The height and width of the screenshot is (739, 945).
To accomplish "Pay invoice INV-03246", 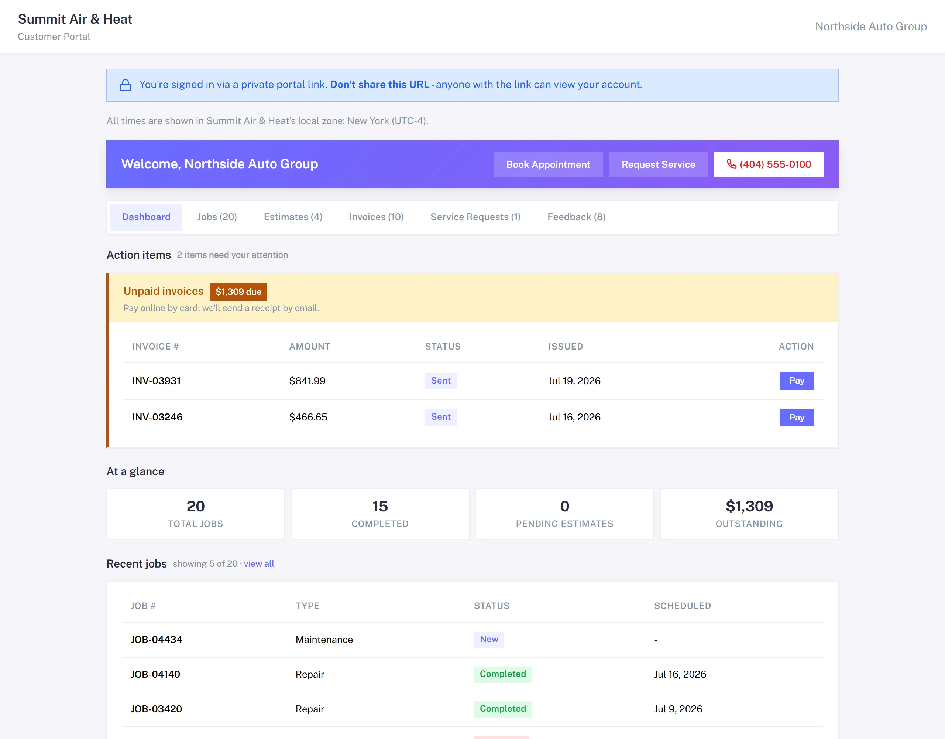I will click(x=796, y=417).
